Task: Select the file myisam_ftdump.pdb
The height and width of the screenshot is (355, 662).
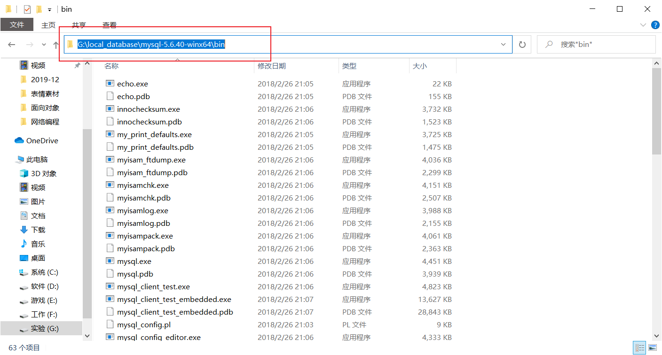Action: coord(152,172)
